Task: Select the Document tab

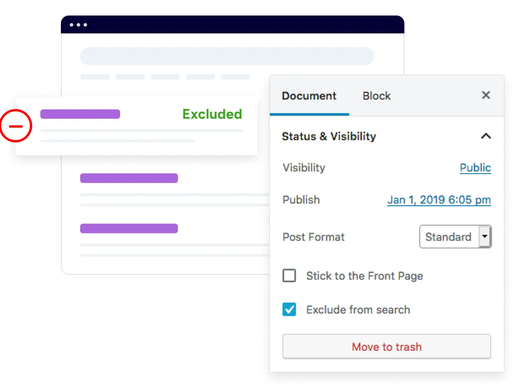Action: (309, 95)
